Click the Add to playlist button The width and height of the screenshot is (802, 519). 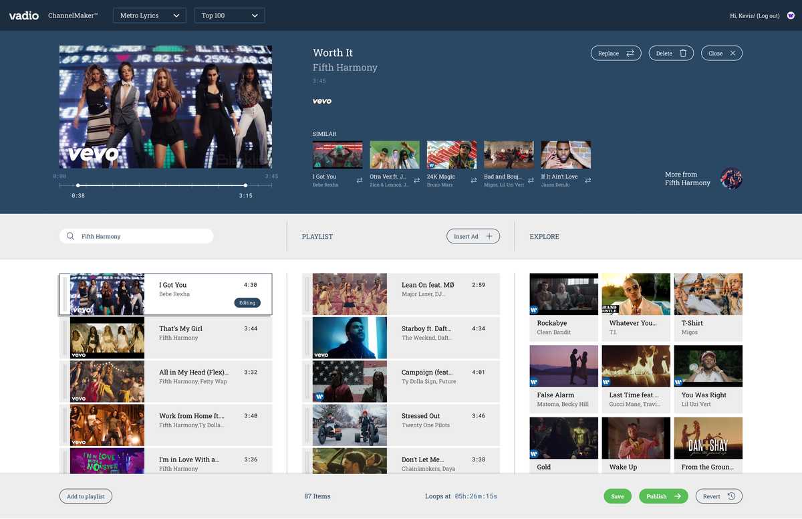tap(86, 496)
